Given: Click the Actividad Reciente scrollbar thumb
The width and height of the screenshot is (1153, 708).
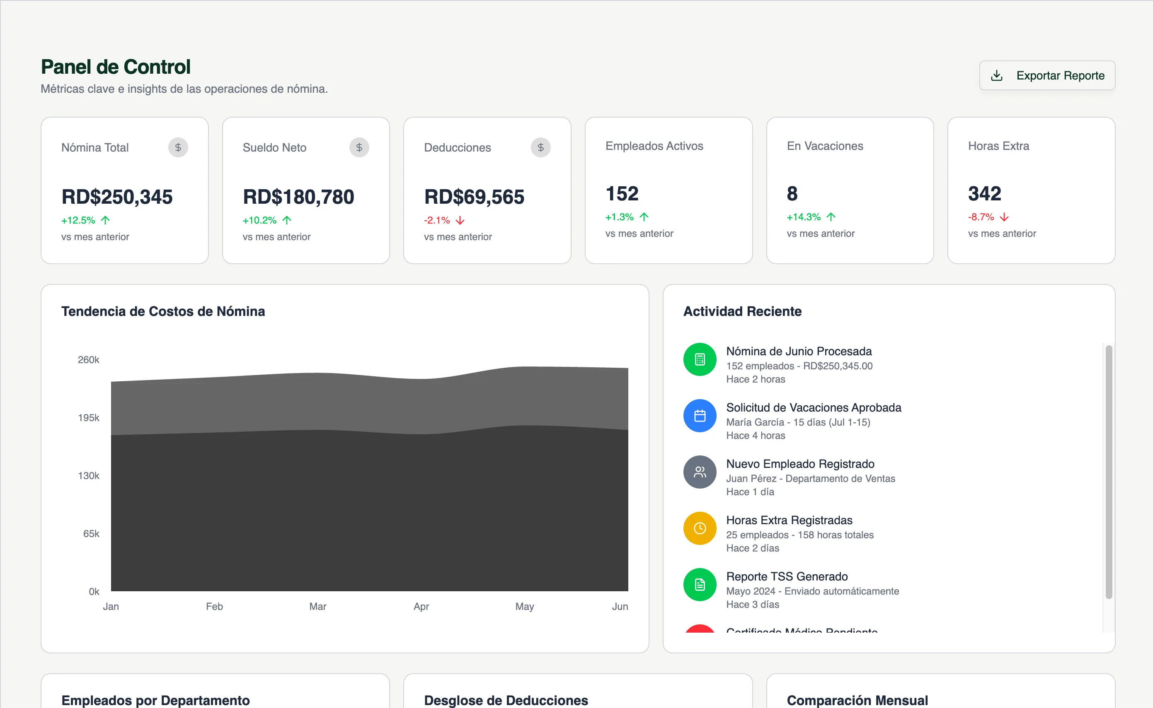Looking at the screenshot, I should (x=1109, y=472).
